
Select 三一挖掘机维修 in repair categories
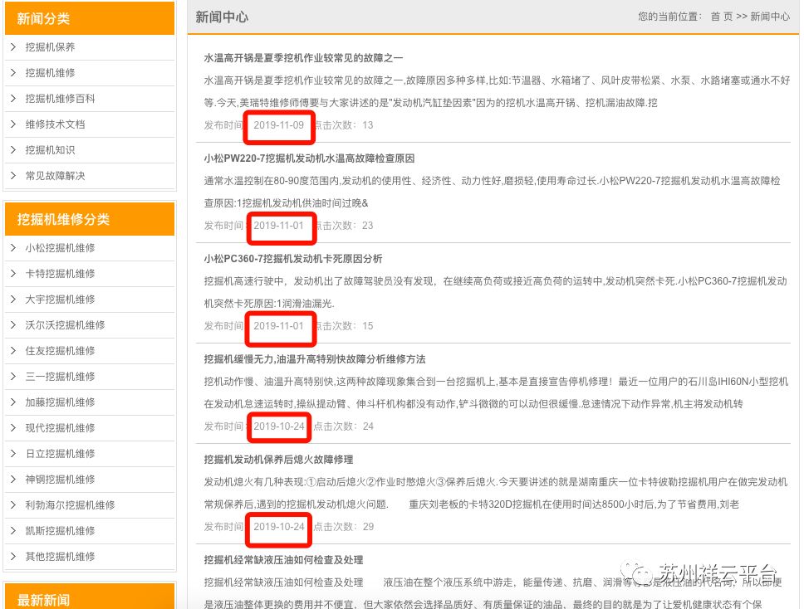[60, 377]
